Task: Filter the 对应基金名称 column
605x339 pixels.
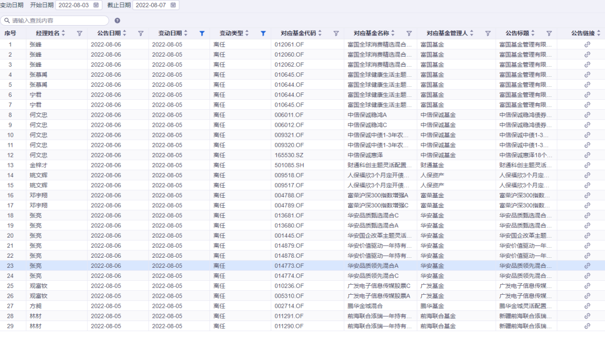Action: pyautogui.click(x=409, y=34)
